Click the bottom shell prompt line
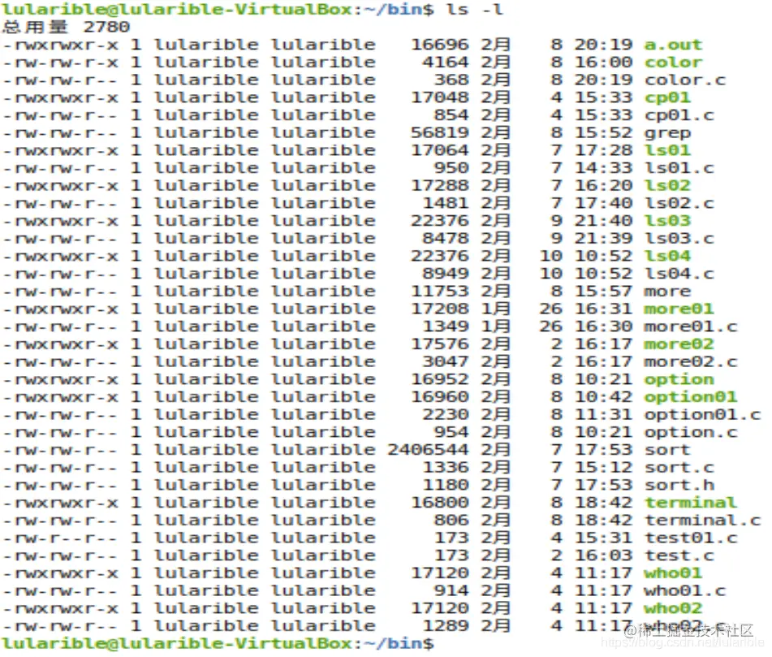Viewport: 772px width, 657px height. tap(218, 644)
